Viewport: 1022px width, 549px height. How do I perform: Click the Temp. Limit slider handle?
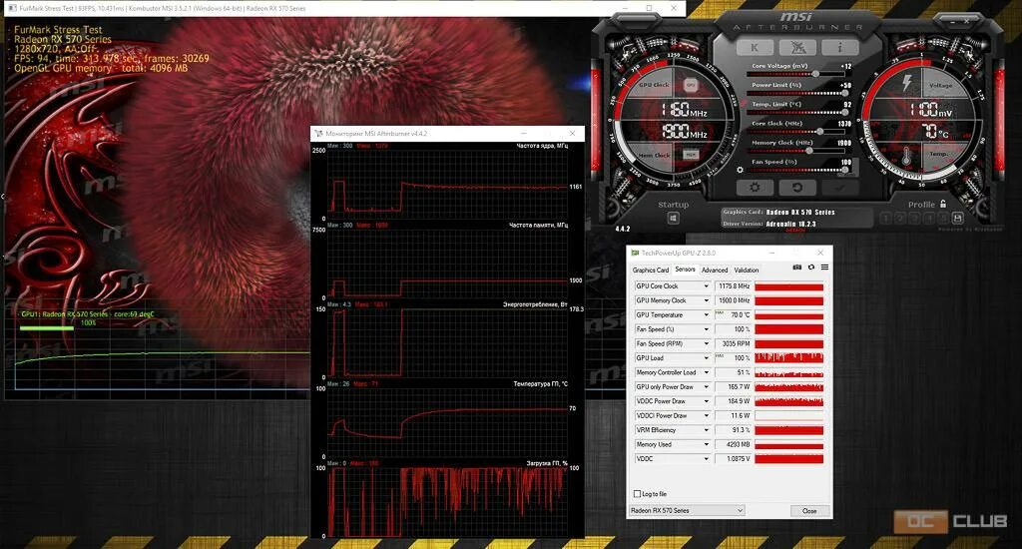pyautogui.click(x=844, y=112)
